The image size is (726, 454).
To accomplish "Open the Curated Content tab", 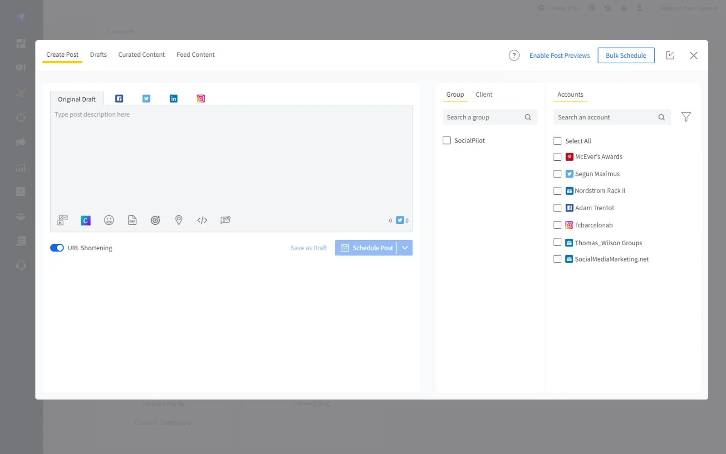I will [141, 54].
